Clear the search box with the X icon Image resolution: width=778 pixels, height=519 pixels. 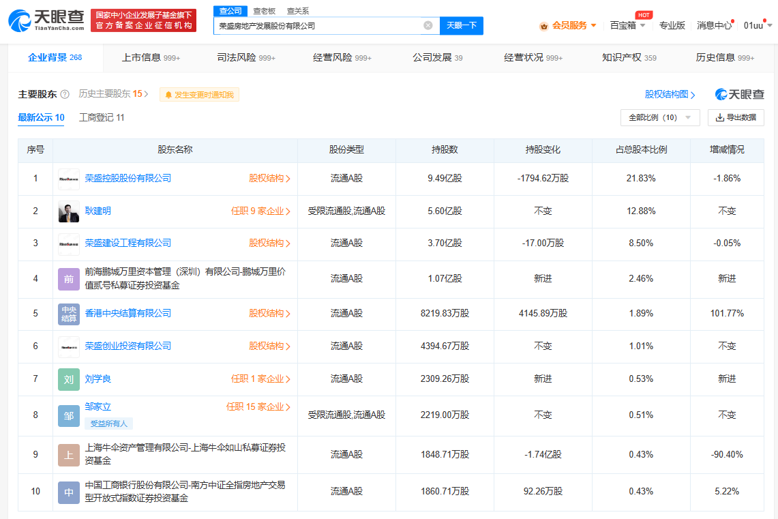(428, 25)
